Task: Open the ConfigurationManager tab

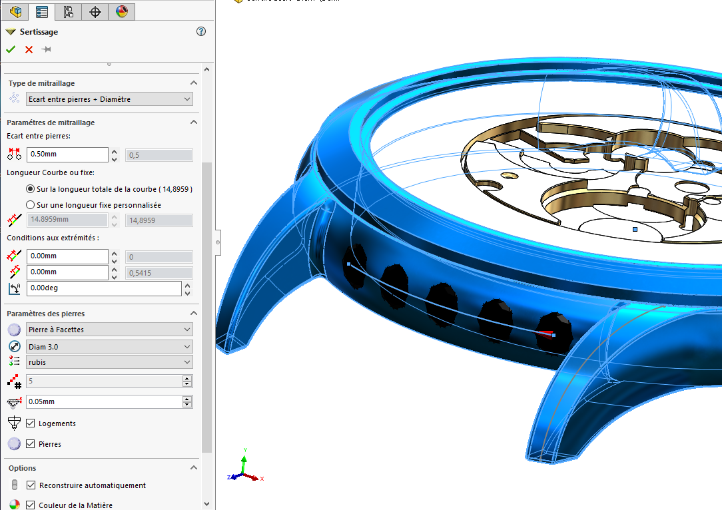Action: [x=69, y=11]
